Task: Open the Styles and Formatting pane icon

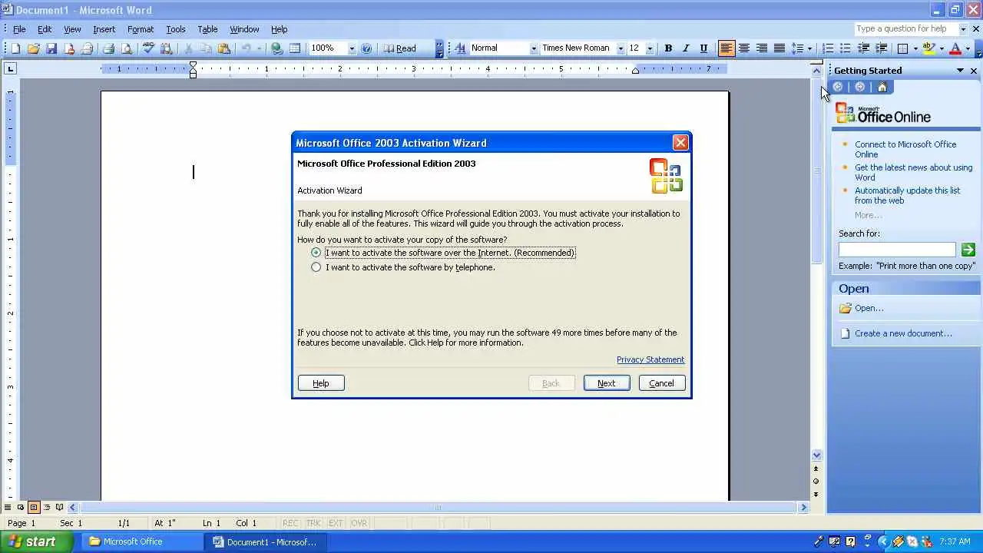Action: click(x=460, y=48)
